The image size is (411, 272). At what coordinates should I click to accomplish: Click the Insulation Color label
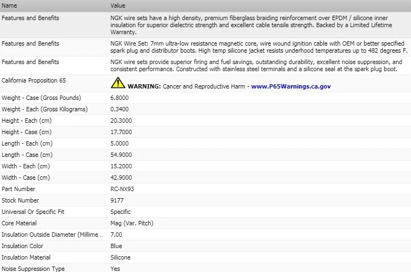coord(22,246)
